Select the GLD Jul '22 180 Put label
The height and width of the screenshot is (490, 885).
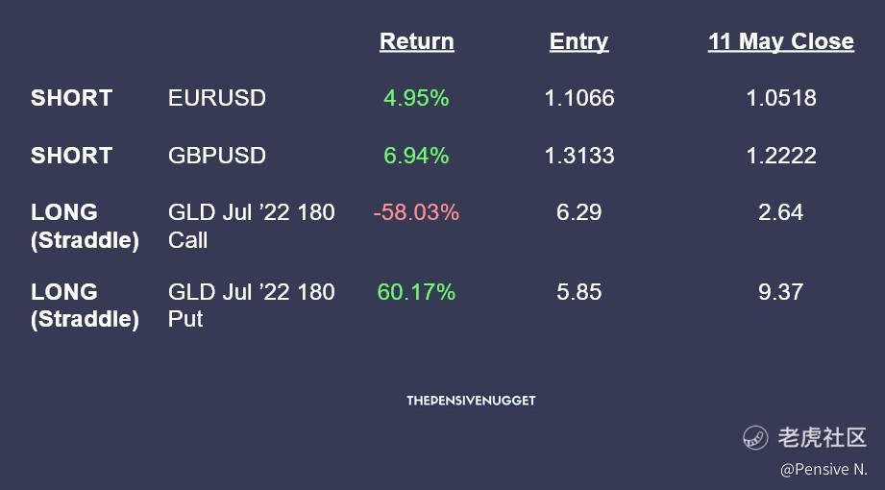click(x=251, y=306)
